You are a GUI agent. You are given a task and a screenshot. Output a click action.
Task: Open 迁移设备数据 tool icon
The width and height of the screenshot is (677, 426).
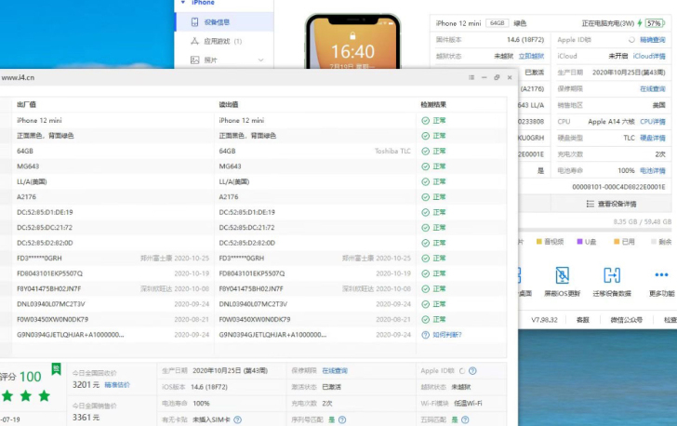click(612, 275)
